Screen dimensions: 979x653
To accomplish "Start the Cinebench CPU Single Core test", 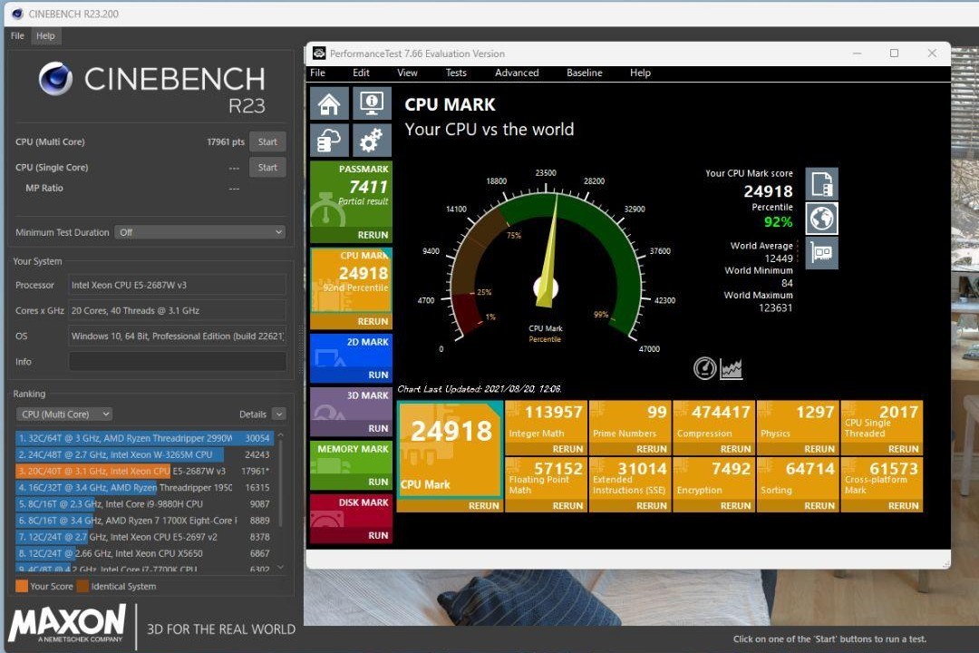I will [267, 168].
